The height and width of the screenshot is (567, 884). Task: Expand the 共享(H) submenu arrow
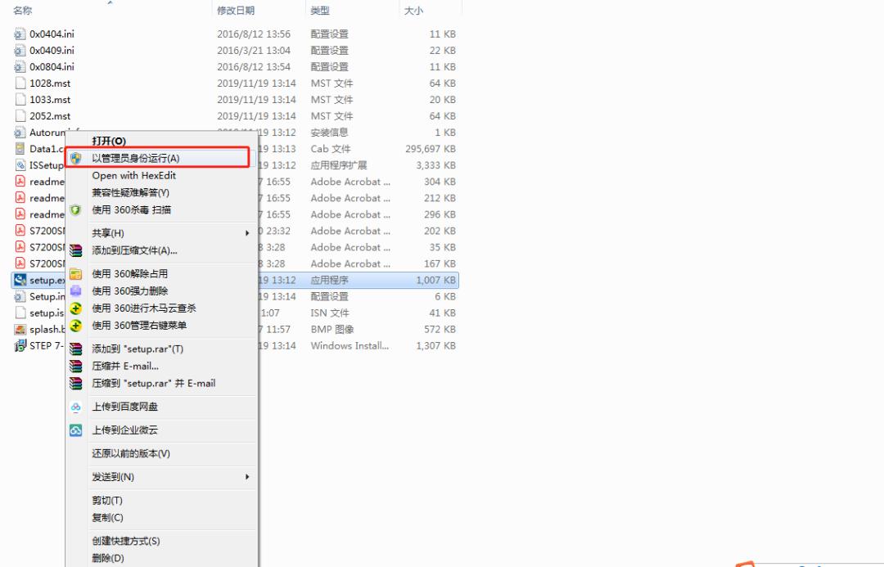(x=247, y=233)
